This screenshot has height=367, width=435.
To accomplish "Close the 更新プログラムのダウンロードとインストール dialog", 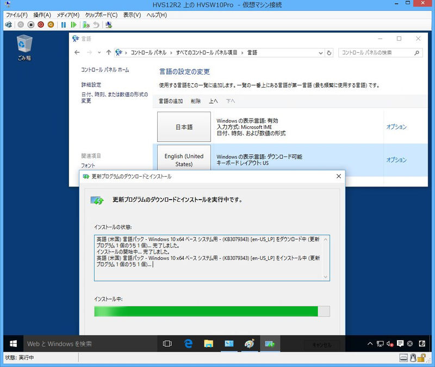I will (x=338, y=176).
